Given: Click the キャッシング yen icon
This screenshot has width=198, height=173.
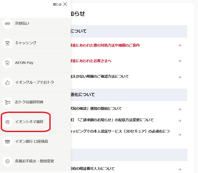Looking at the screenshot, I should [x=7, y=43].
